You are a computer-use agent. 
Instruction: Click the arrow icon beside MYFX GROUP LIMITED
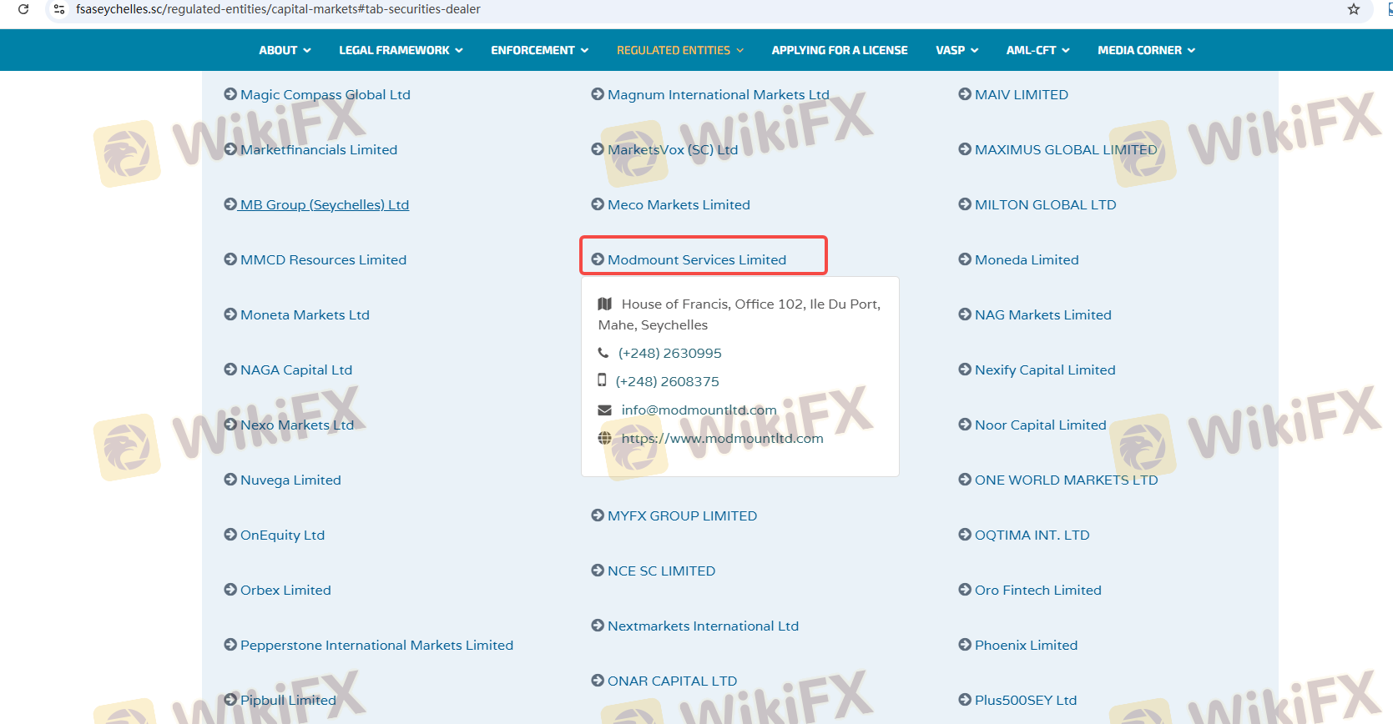click(598, 515)
